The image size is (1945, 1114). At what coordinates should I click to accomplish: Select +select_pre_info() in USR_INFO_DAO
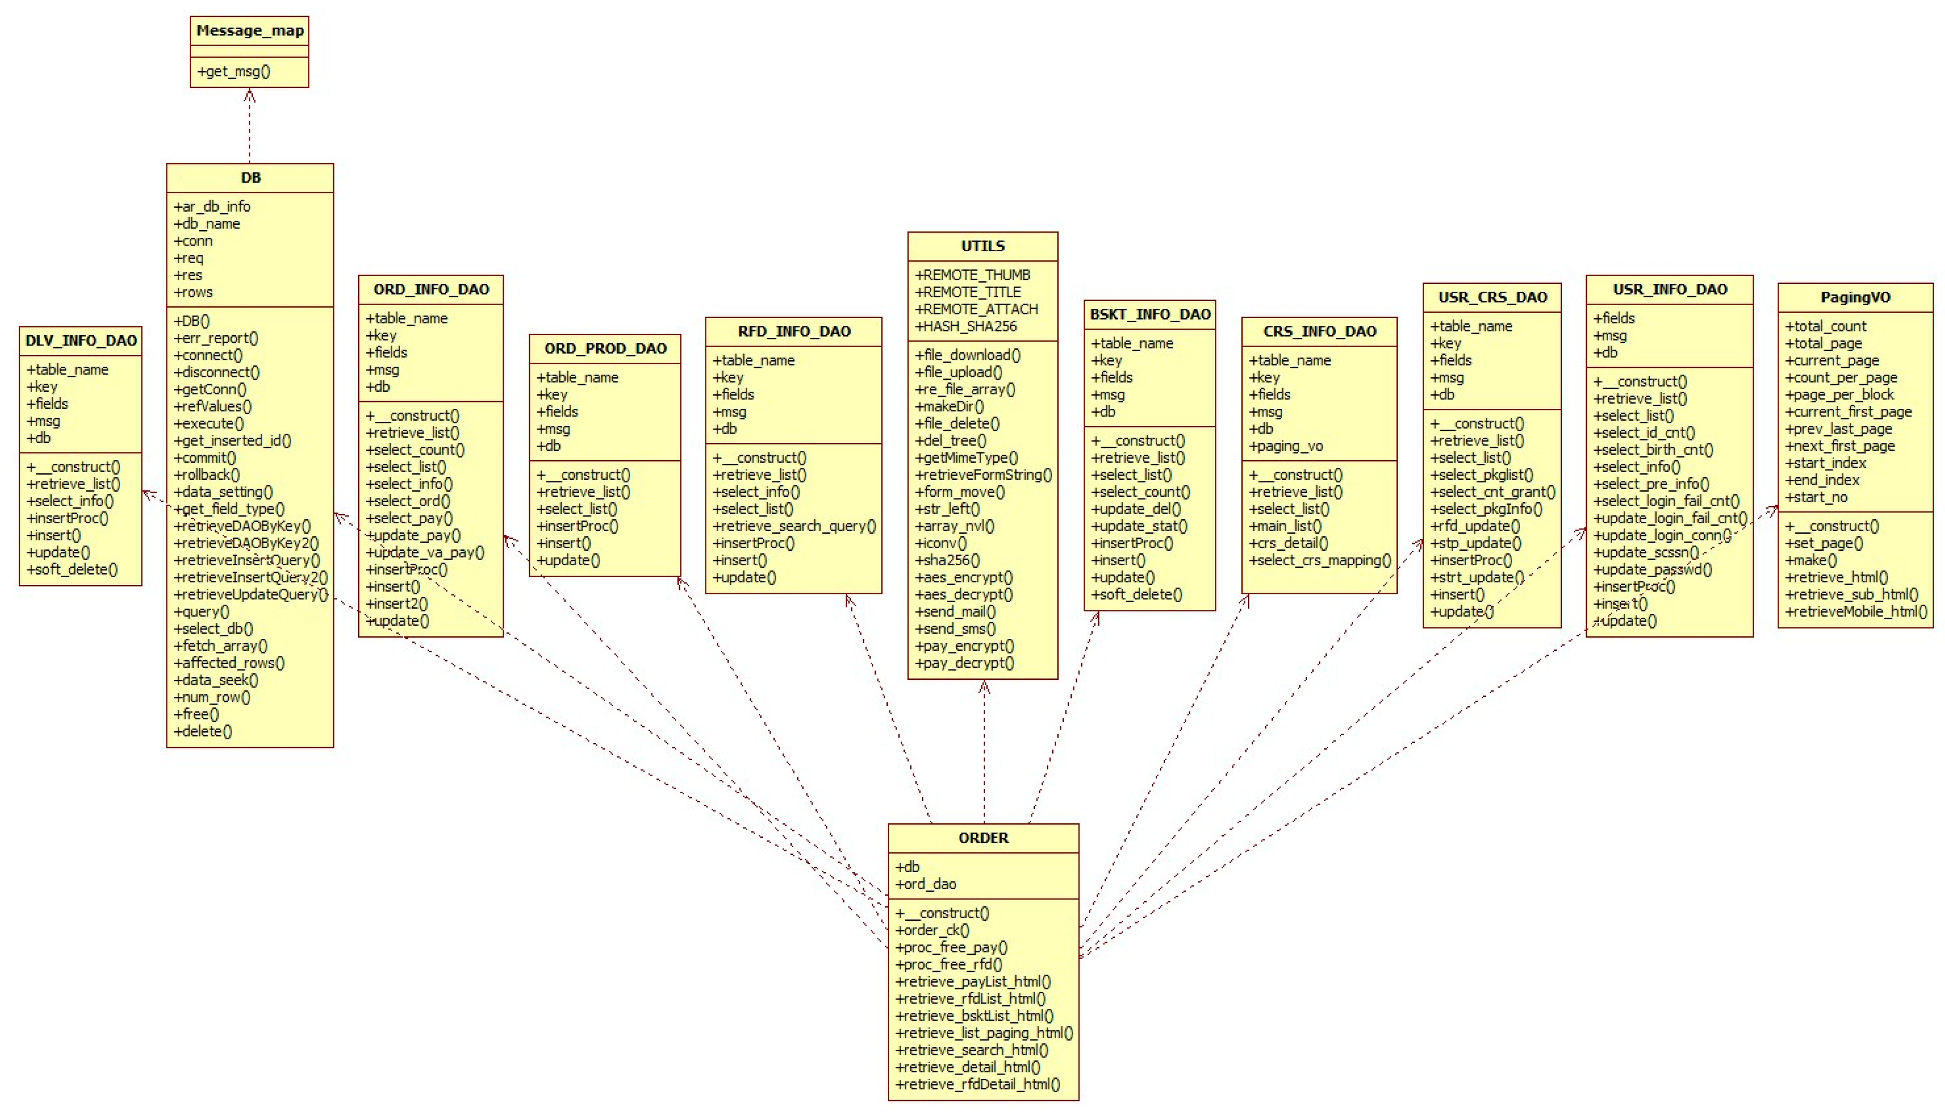pos(1651,484)
